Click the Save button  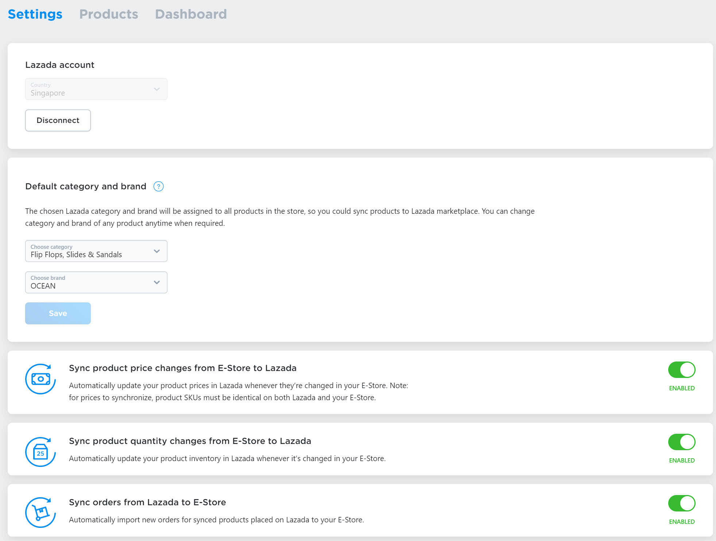(58, 313)
